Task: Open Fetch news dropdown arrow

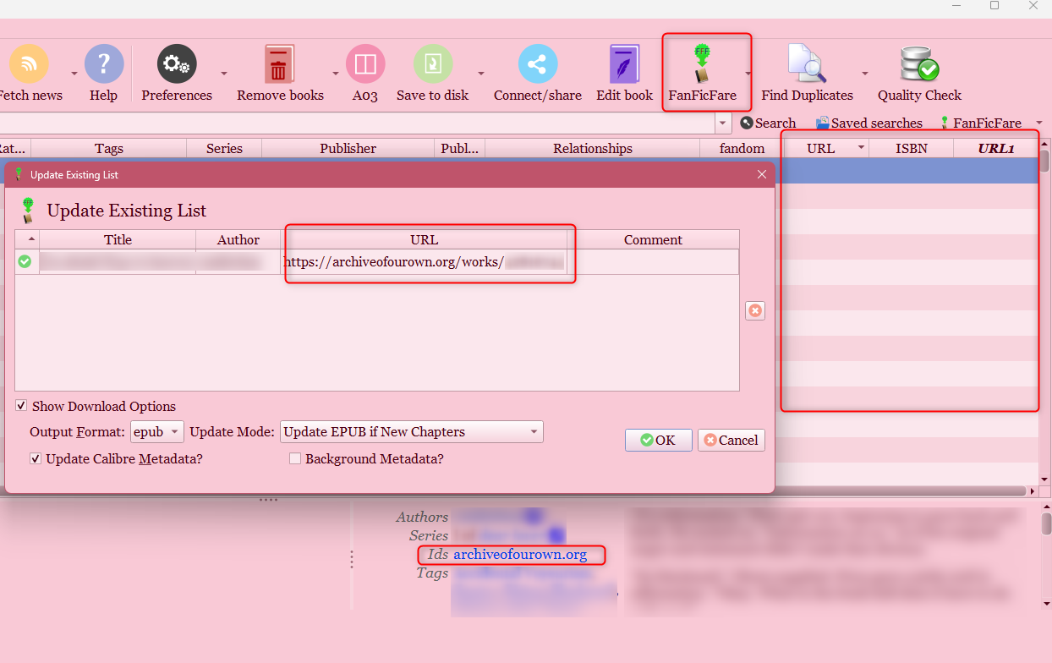Action: click(x=74, y=74)
